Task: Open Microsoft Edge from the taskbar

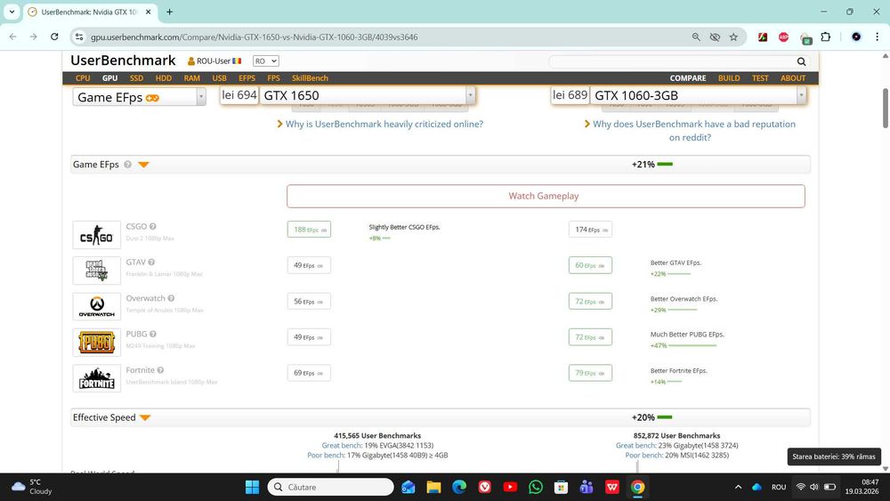Action: [459, 487]
